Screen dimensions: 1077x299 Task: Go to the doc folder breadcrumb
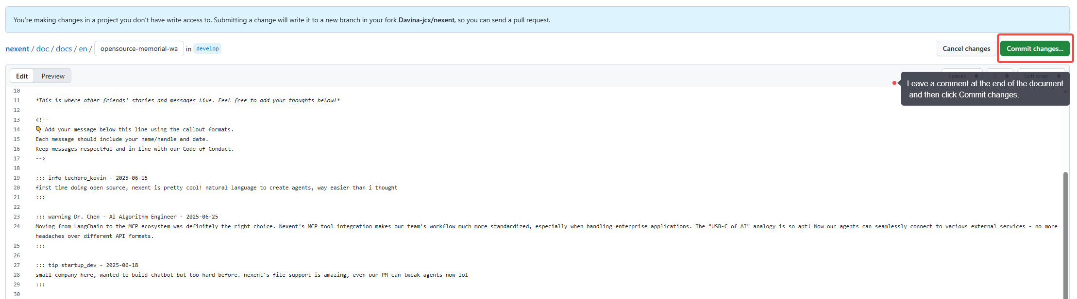coord(43,49)
